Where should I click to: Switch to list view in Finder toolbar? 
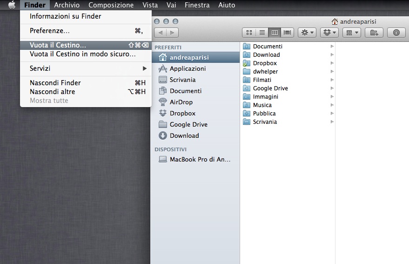coord(262,33)
